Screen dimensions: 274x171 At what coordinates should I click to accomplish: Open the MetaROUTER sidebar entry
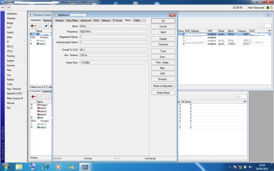pos(14,93)
